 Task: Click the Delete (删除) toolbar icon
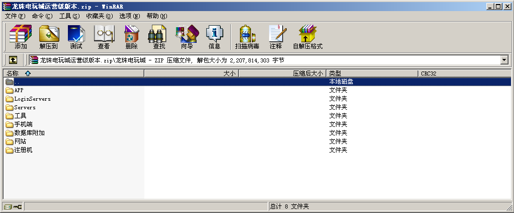coord(131,37)
